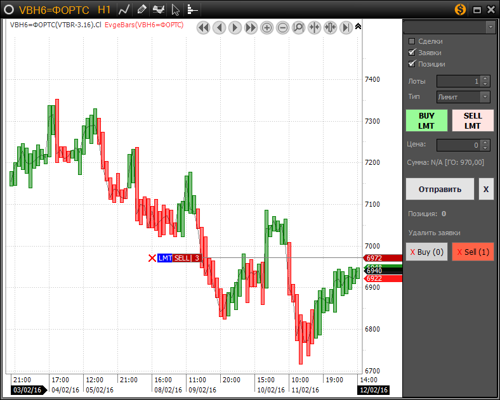Enable the Сделки checkbox
Viewport: 500px width, 400px height.
(412, 41)
